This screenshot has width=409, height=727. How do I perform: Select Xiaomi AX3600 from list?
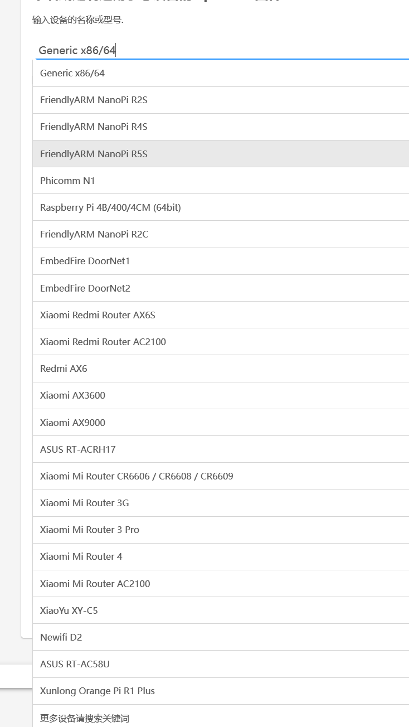(72, 395)
